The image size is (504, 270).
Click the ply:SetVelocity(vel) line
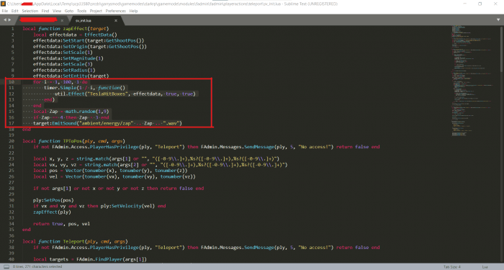[x=99, y=206]
